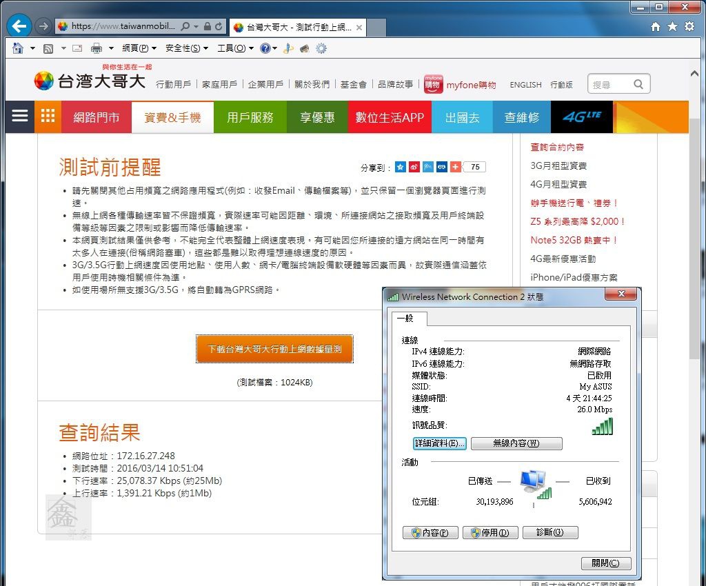
Task: Click the blue Help question mark icon
Action: point(265,48)
